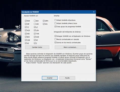The width and height of the screenshot is (120, 92).
Task: Uncheck Crear grupo de programas WinRAR
Action: click(x=55, y=26)
